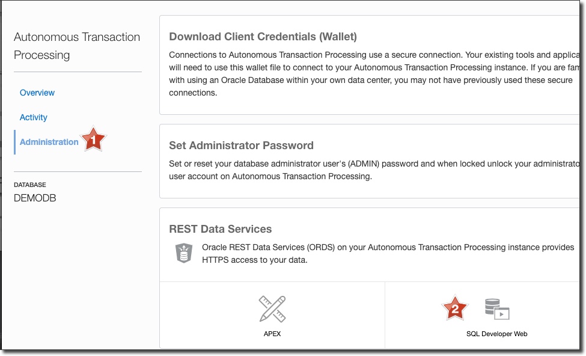This screenshot has width=586, height=356.
Task: Click the red star marker numbered 2
Action: pyautogui.click(x=455, y=308)
